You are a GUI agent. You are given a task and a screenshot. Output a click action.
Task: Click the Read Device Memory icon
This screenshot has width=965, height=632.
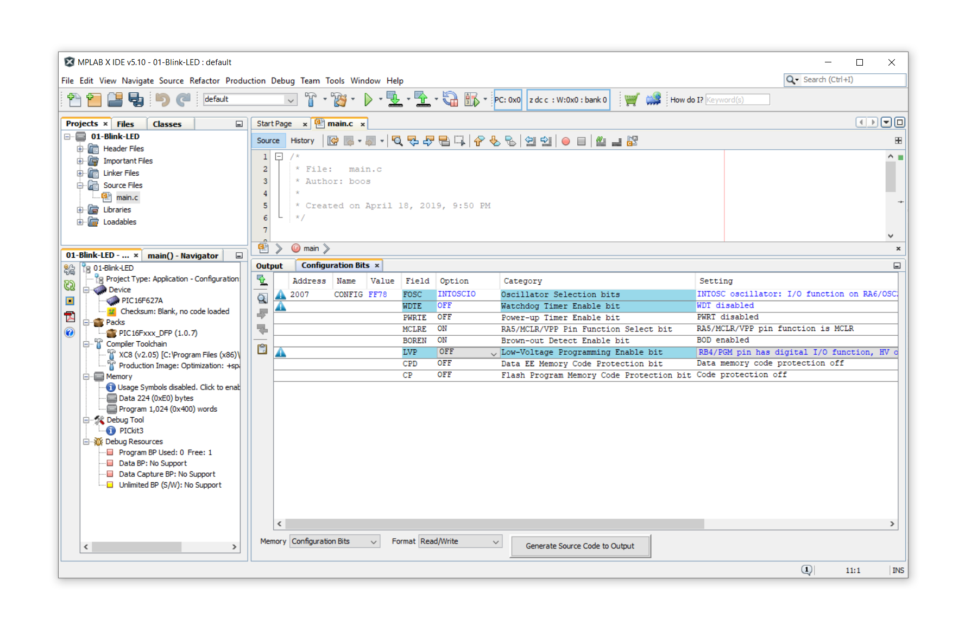(x=422, y=100)
